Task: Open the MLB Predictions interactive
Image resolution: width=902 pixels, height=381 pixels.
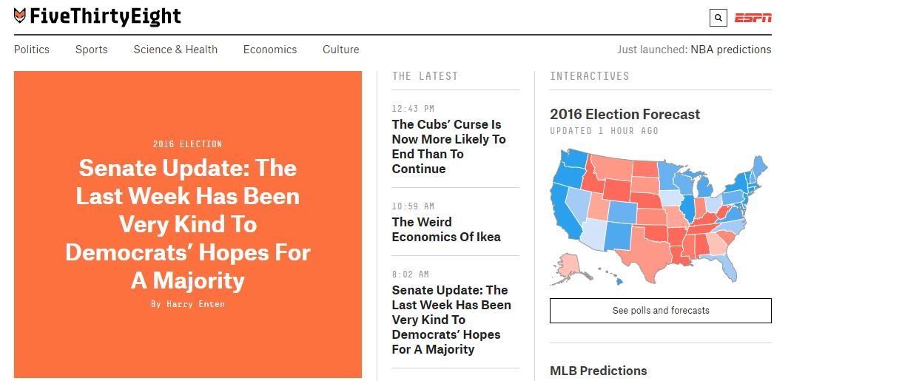Action: (x=599, y=371)
